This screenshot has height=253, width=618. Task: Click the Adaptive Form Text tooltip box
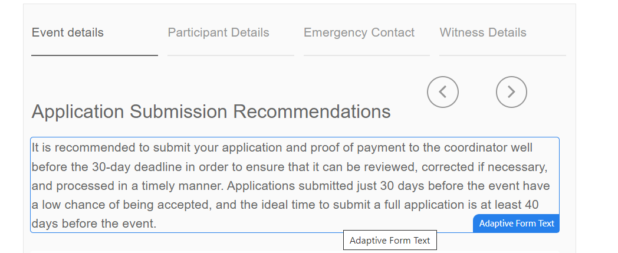pos(390,241)
